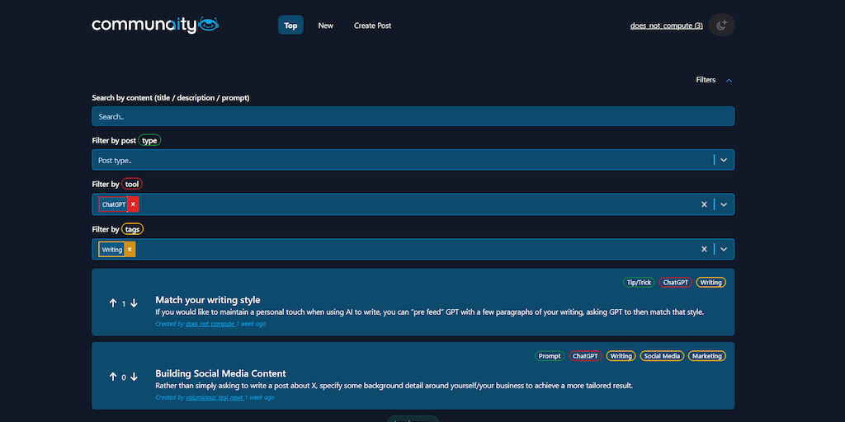The image size is (845, 422).
Task: Click the Writing chip label in tags filter
Action: coord(111,249)
